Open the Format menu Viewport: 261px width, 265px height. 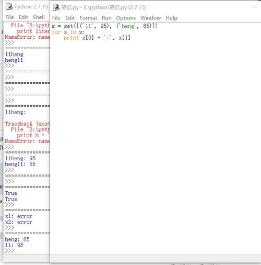tap(88, 18)
